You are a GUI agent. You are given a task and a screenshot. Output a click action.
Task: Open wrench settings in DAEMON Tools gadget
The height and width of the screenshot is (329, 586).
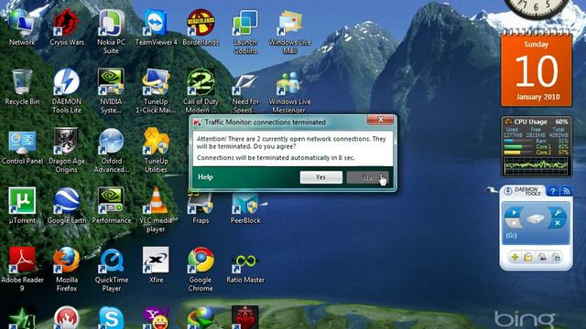[558, 213]
